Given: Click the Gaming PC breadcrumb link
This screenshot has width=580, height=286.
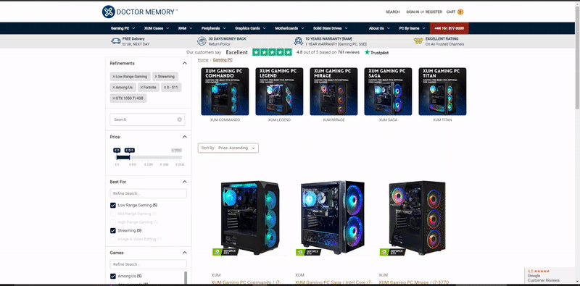Looking at the screenshot, I should (x=223, y=60).
